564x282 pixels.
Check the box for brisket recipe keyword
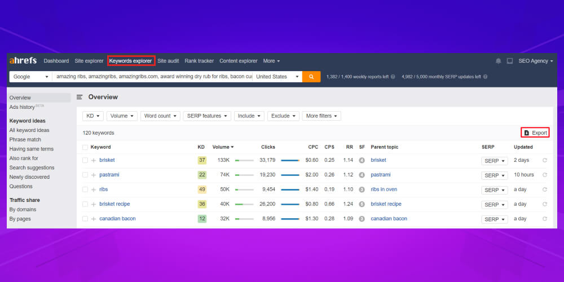(85, 204)
